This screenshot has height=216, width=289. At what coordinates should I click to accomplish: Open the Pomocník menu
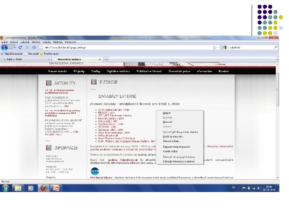[x=70, y=42]
